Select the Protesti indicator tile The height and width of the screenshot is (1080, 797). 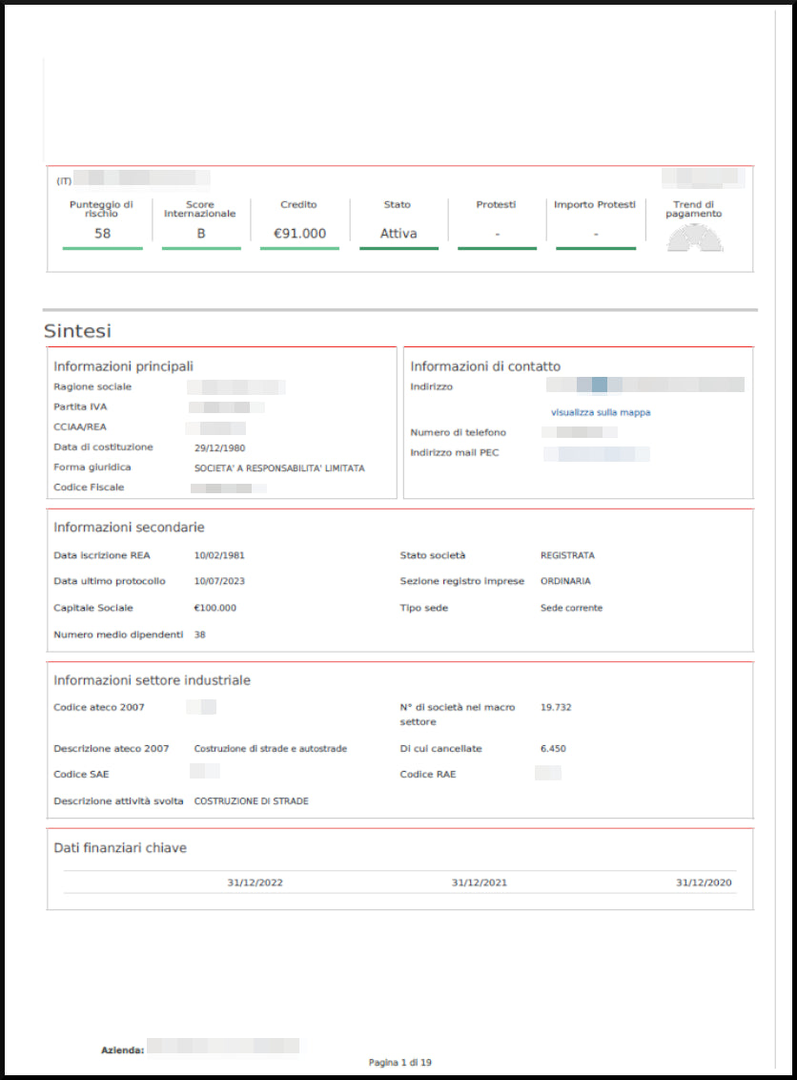[x=496, y=219]
